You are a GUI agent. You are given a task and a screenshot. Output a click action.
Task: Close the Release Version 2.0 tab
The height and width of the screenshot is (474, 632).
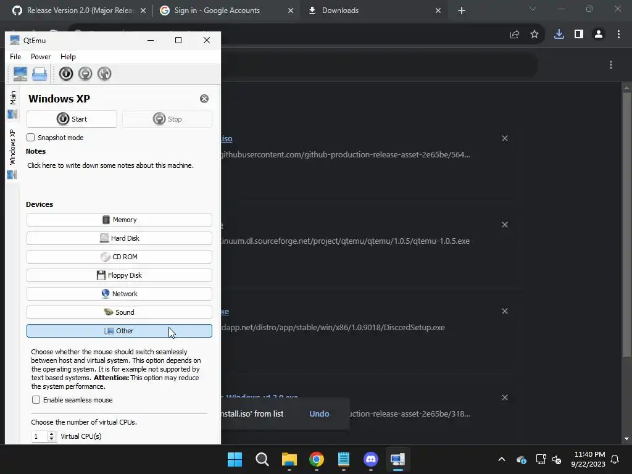tap(143, 11)
